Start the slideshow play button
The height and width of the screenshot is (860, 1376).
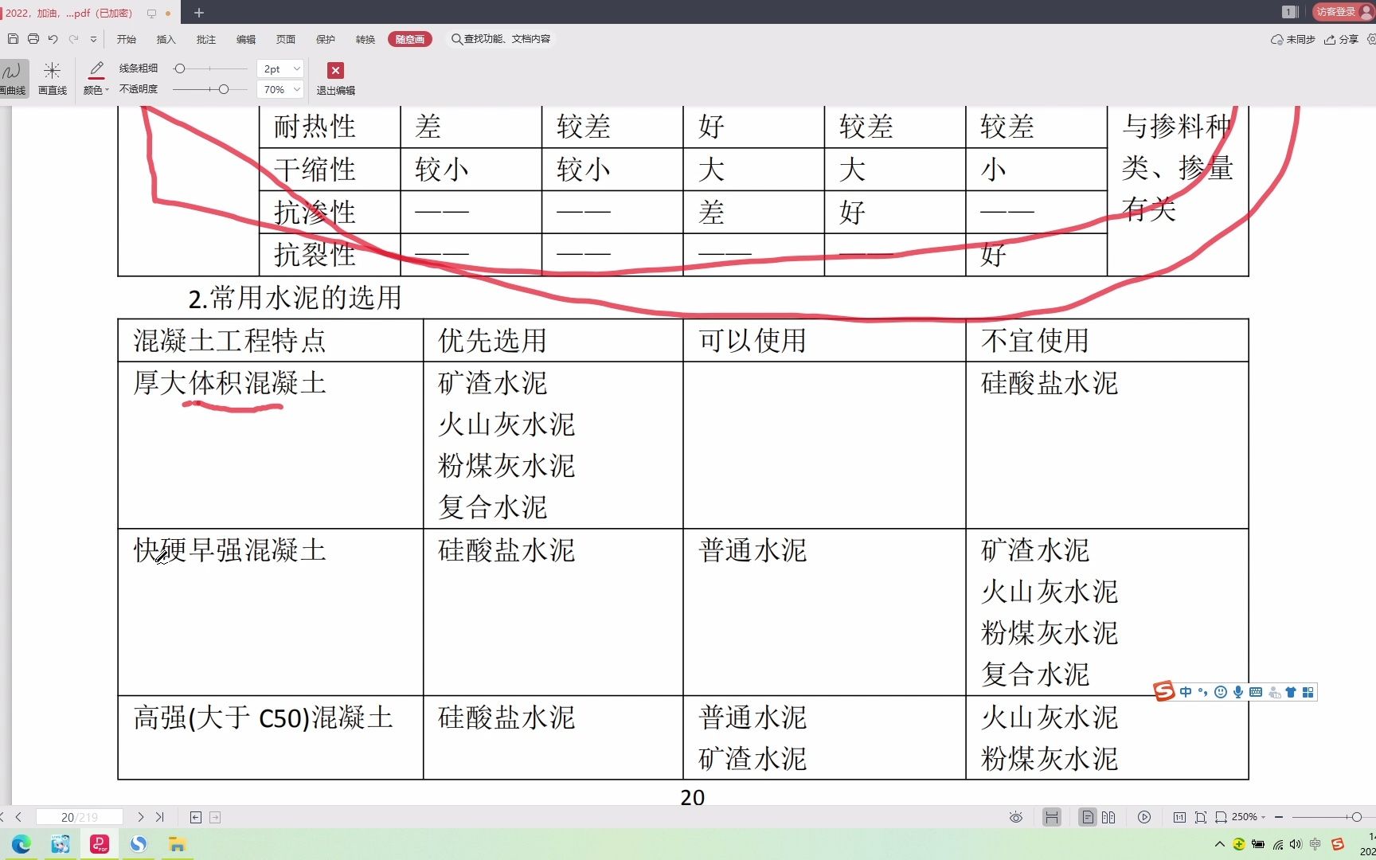[1144, 817]
